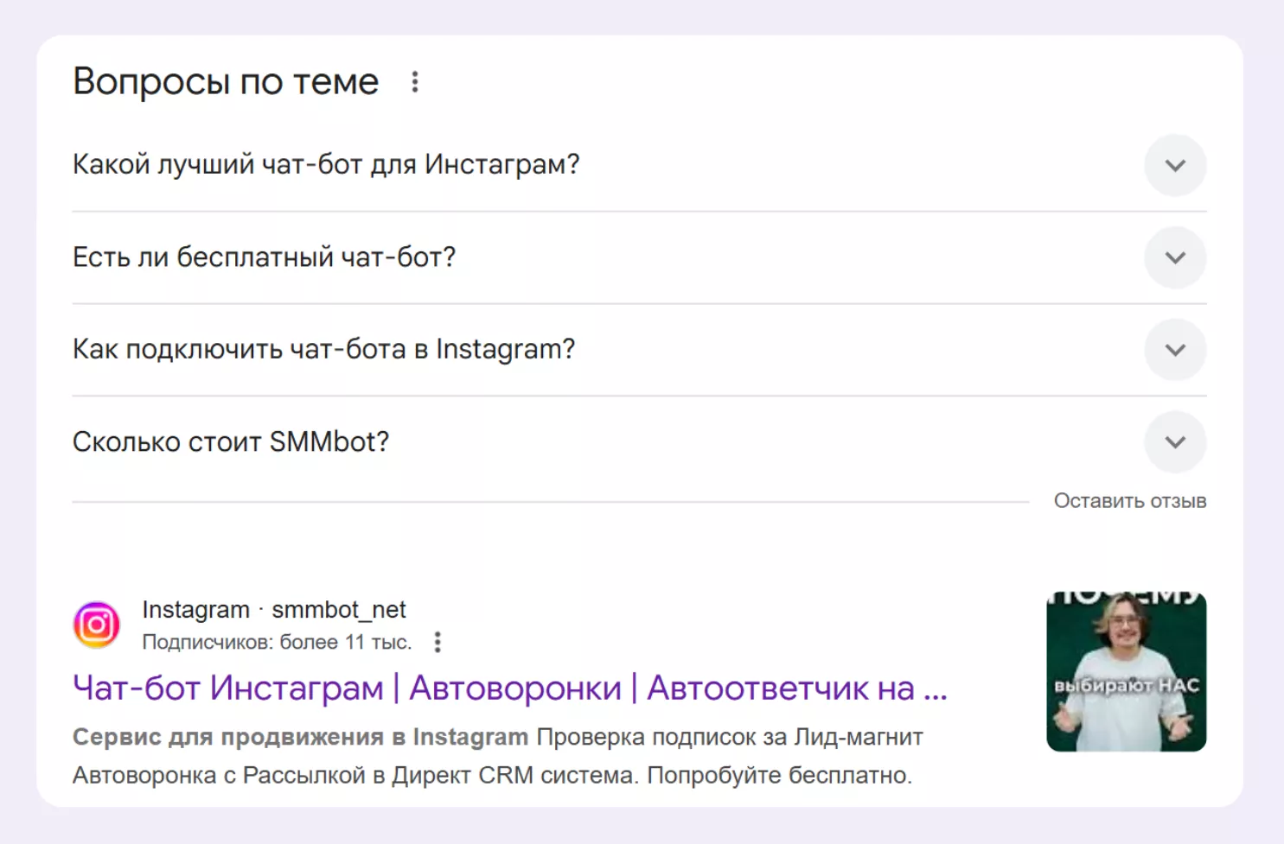Screen dimensions: 1284x844
Task: Click question text 'Сколько стоит SMMbot?'
Action: pos(231,441)
